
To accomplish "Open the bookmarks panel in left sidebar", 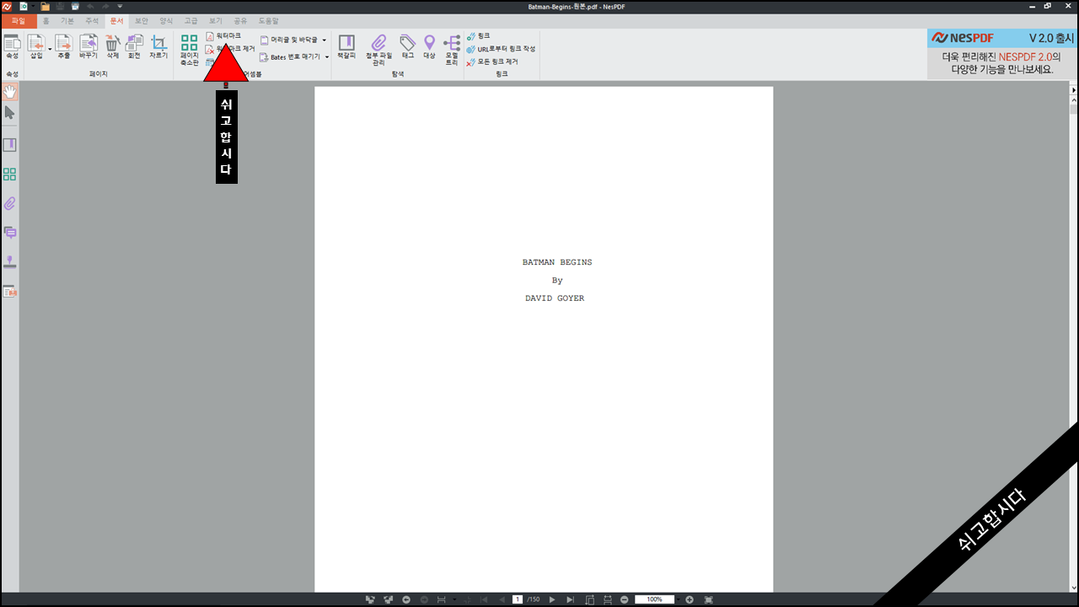I will pyautogui.click(x=10, y=145).
